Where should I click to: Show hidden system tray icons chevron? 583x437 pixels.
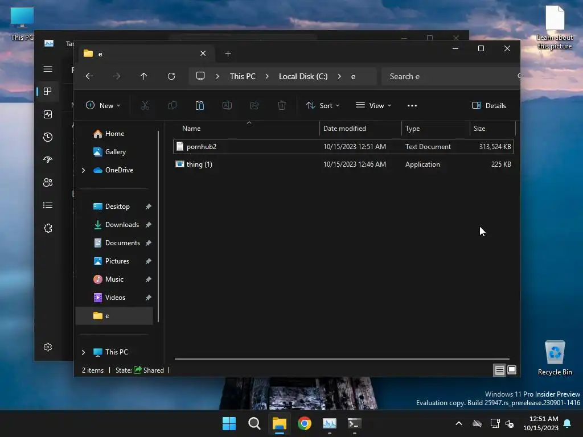click(459, 423)
